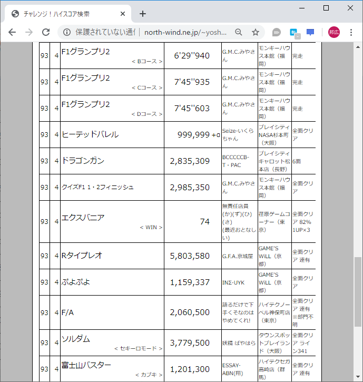Select the score 2,060,500
Image resolution: width=363 pixels, height=382 pixels.
[x=190, y=312]
